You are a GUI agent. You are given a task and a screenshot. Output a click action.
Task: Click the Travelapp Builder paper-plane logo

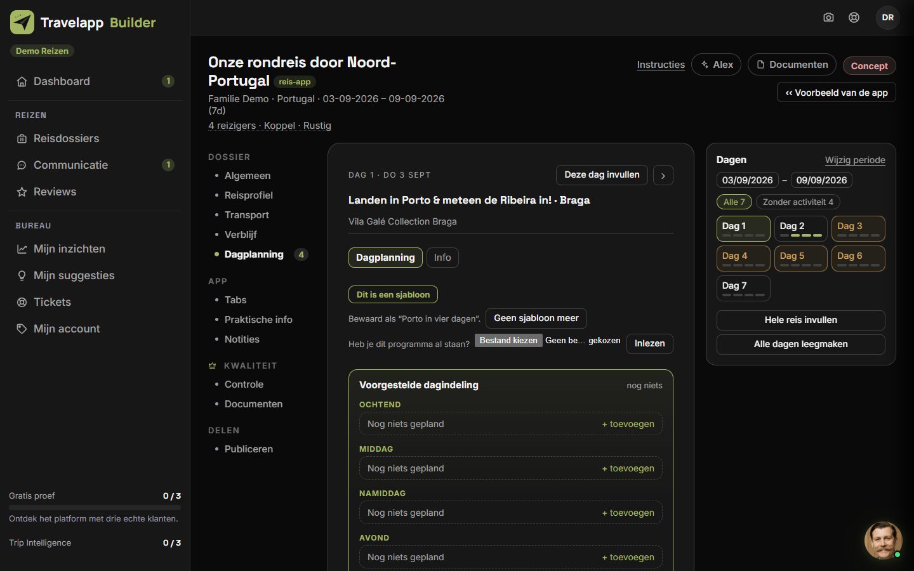(x=22, y=22)
